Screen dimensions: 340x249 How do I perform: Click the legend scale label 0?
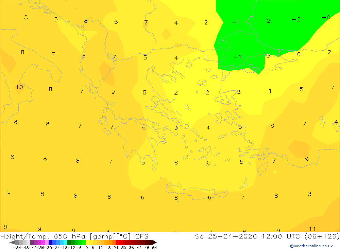coord(86,248)
